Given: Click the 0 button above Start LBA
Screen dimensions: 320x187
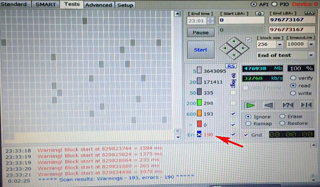Looking at the screenshot, I should pos(259,13).
